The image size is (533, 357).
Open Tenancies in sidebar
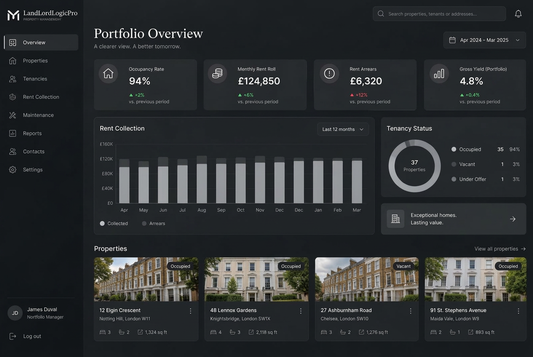pyautogui.click(x=41, y=79)
